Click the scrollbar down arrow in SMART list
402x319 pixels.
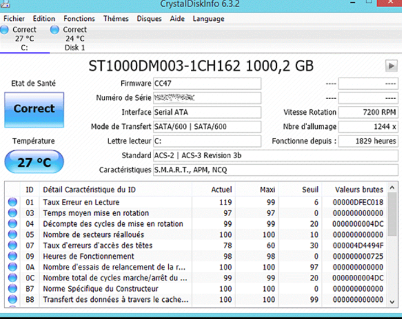point(392,302)
